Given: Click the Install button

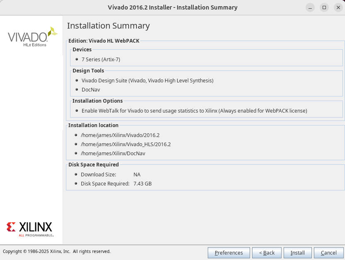Looking at the screenshot, I should tap(297, 253).
